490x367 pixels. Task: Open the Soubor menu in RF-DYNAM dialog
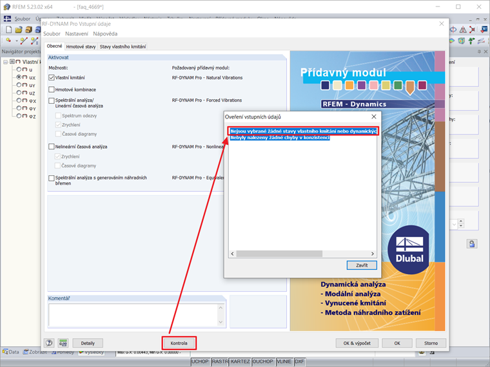click(52, 33)
